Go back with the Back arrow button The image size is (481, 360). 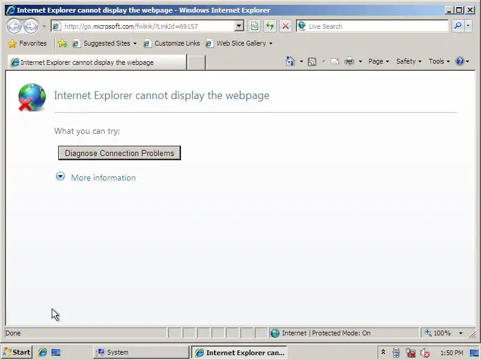pyautogui.click(x=14, y=26)
